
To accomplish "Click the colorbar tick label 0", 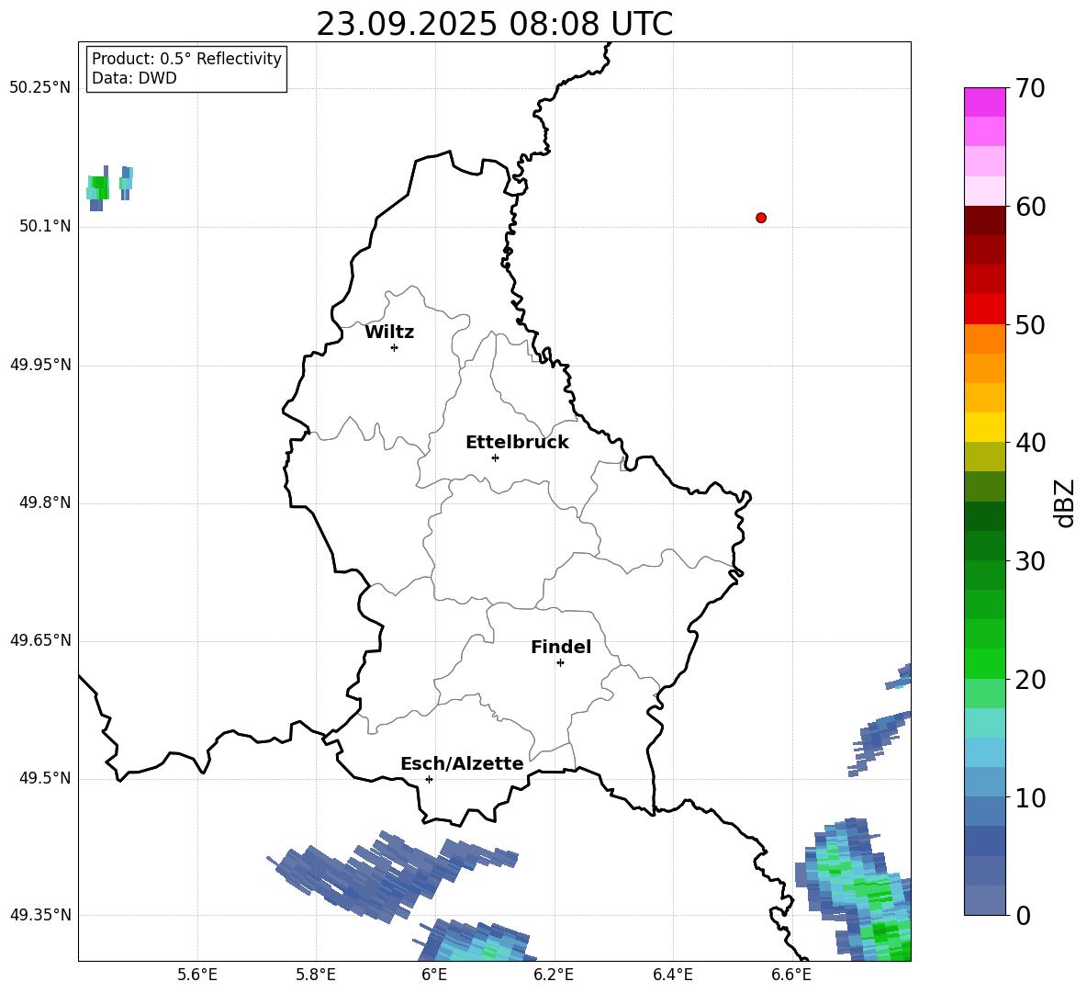I will click(1023, 915).
